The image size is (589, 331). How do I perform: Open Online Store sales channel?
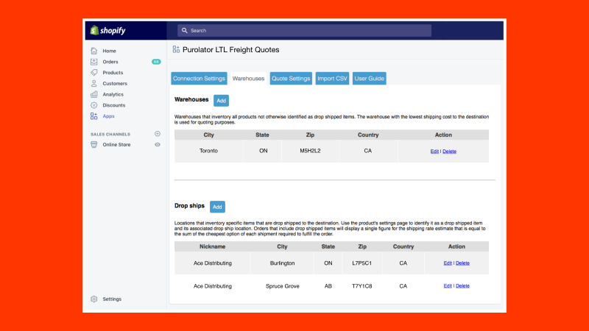[x=116, y=144]
